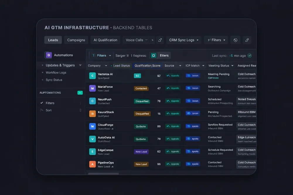Expand the Voice Calls dropdown arrow
The height and width of the screenshot is (195, 293).
point(152,40)
